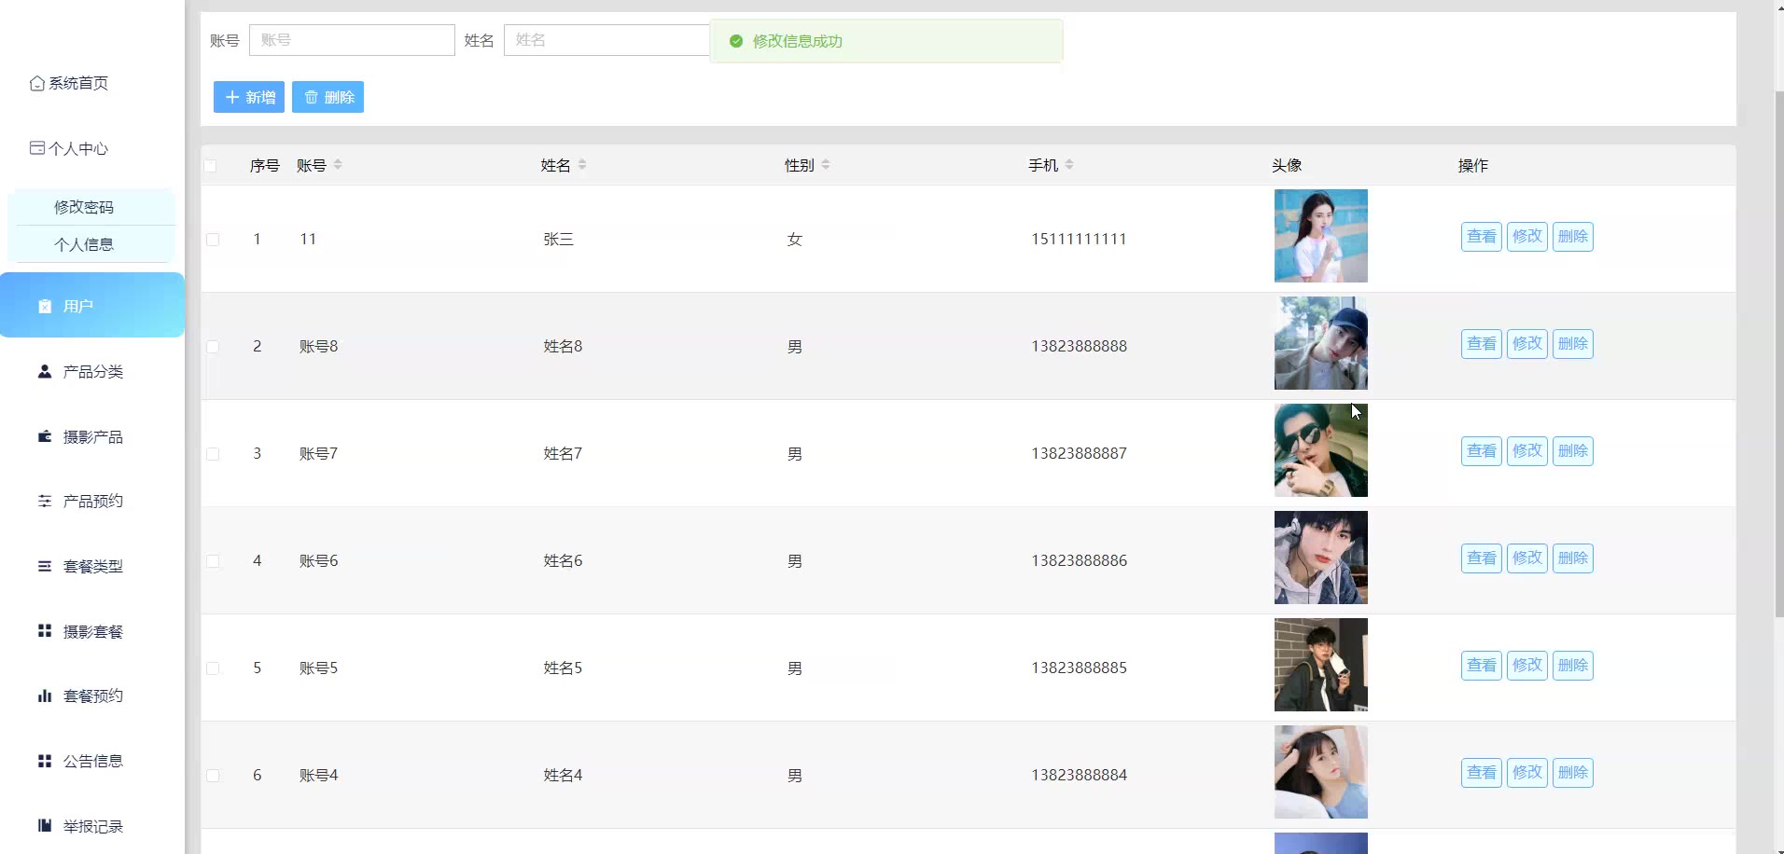The image size is (1784, 854).
Task: Click the book icon beside 举报记录
Action: pos(45,826)
